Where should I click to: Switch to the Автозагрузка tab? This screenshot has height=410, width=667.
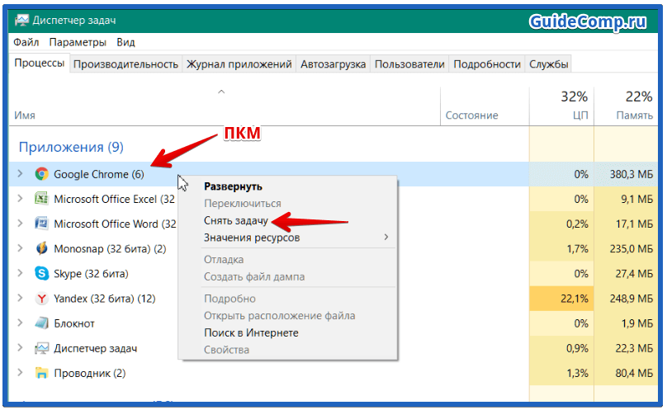pyautogui.click(x=333, y=64)
